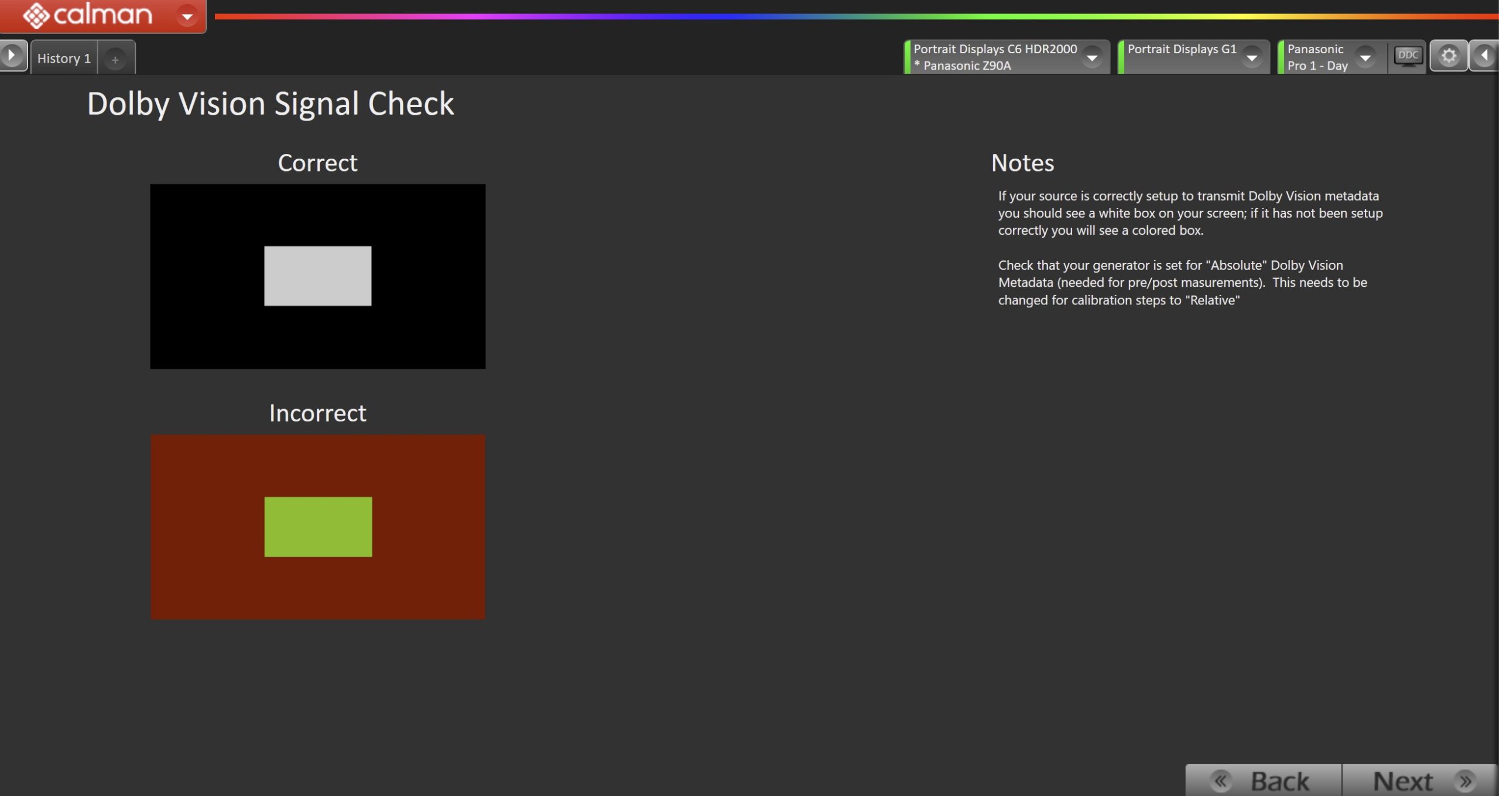Switch to the History 1 tab
Screen dimensions: 1499x796
(x=64, y=58)
